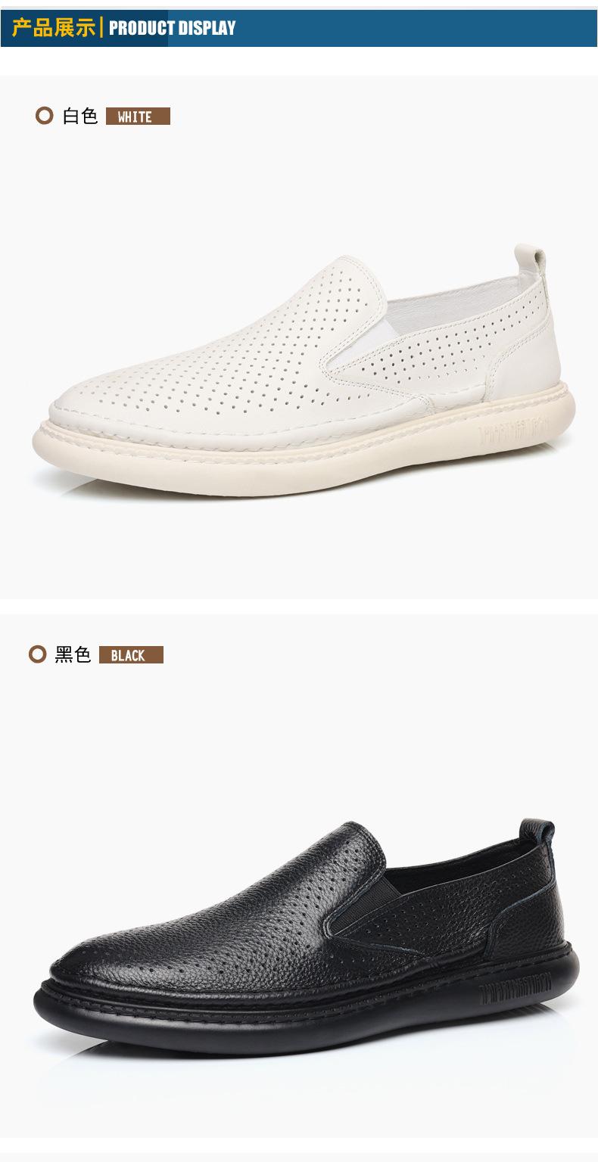Click the empty blue header banner area
The width and height of the screenshot is (598, 1162).
(x=416, y=29)
